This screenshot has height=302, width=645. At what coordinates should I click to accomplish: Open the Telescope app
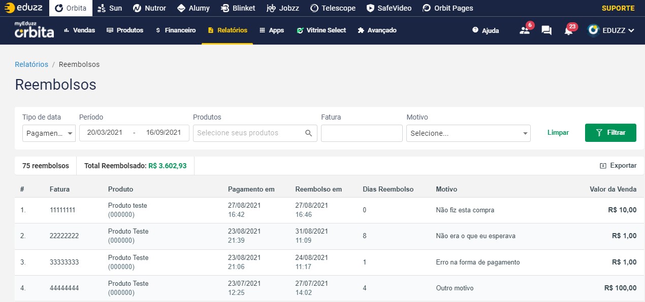[x=333, y=8]
